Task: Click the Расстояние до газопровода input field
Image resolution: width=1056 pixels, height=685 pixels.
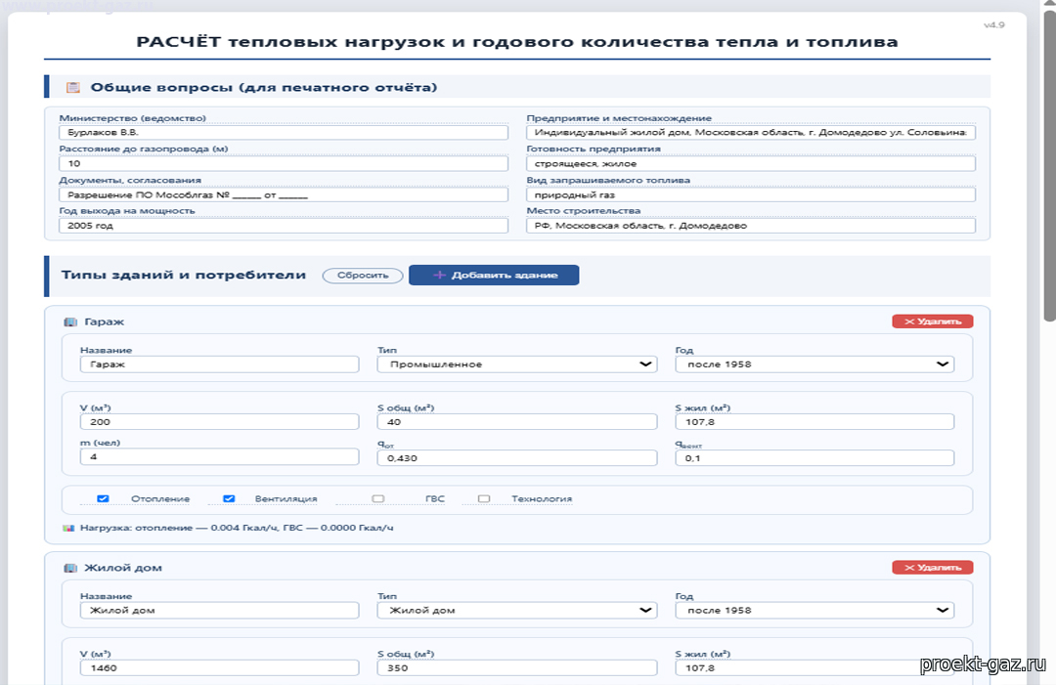Action: 284,163
